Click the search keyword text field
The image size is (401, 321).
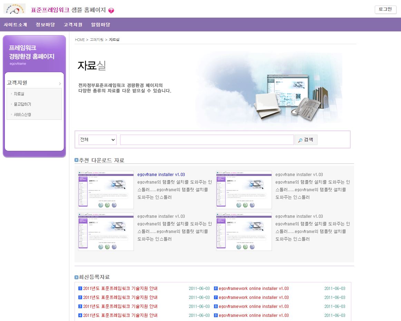207,140
